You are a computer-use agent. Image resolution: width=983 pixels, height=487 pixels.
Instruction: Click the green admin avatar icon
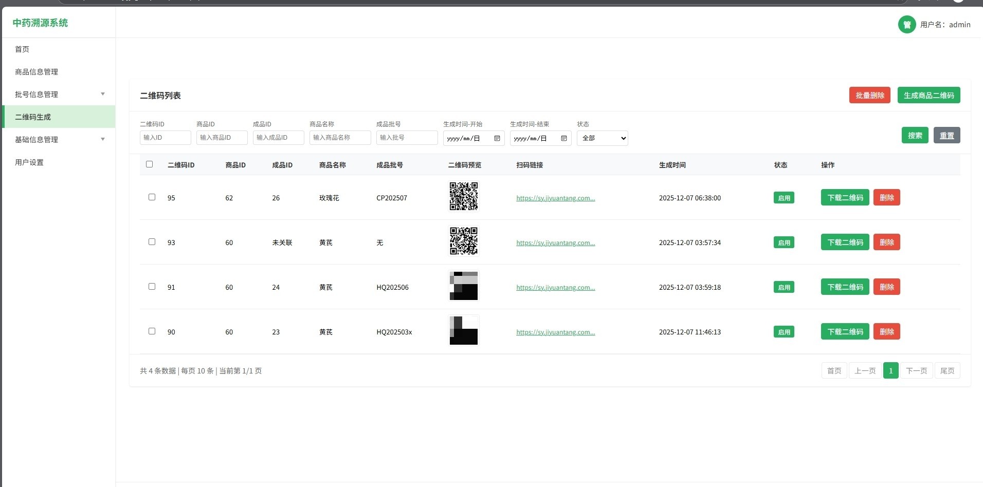pos(906,25)
